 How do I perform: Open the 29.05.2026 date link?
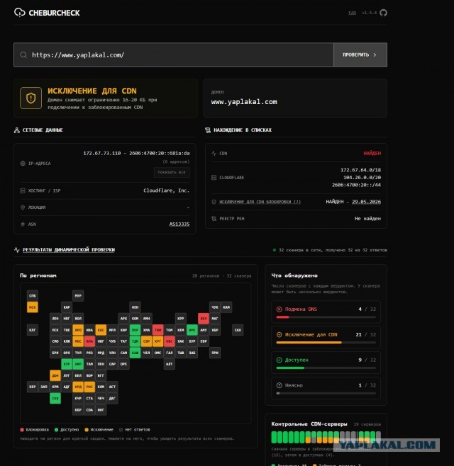point(366,202)
